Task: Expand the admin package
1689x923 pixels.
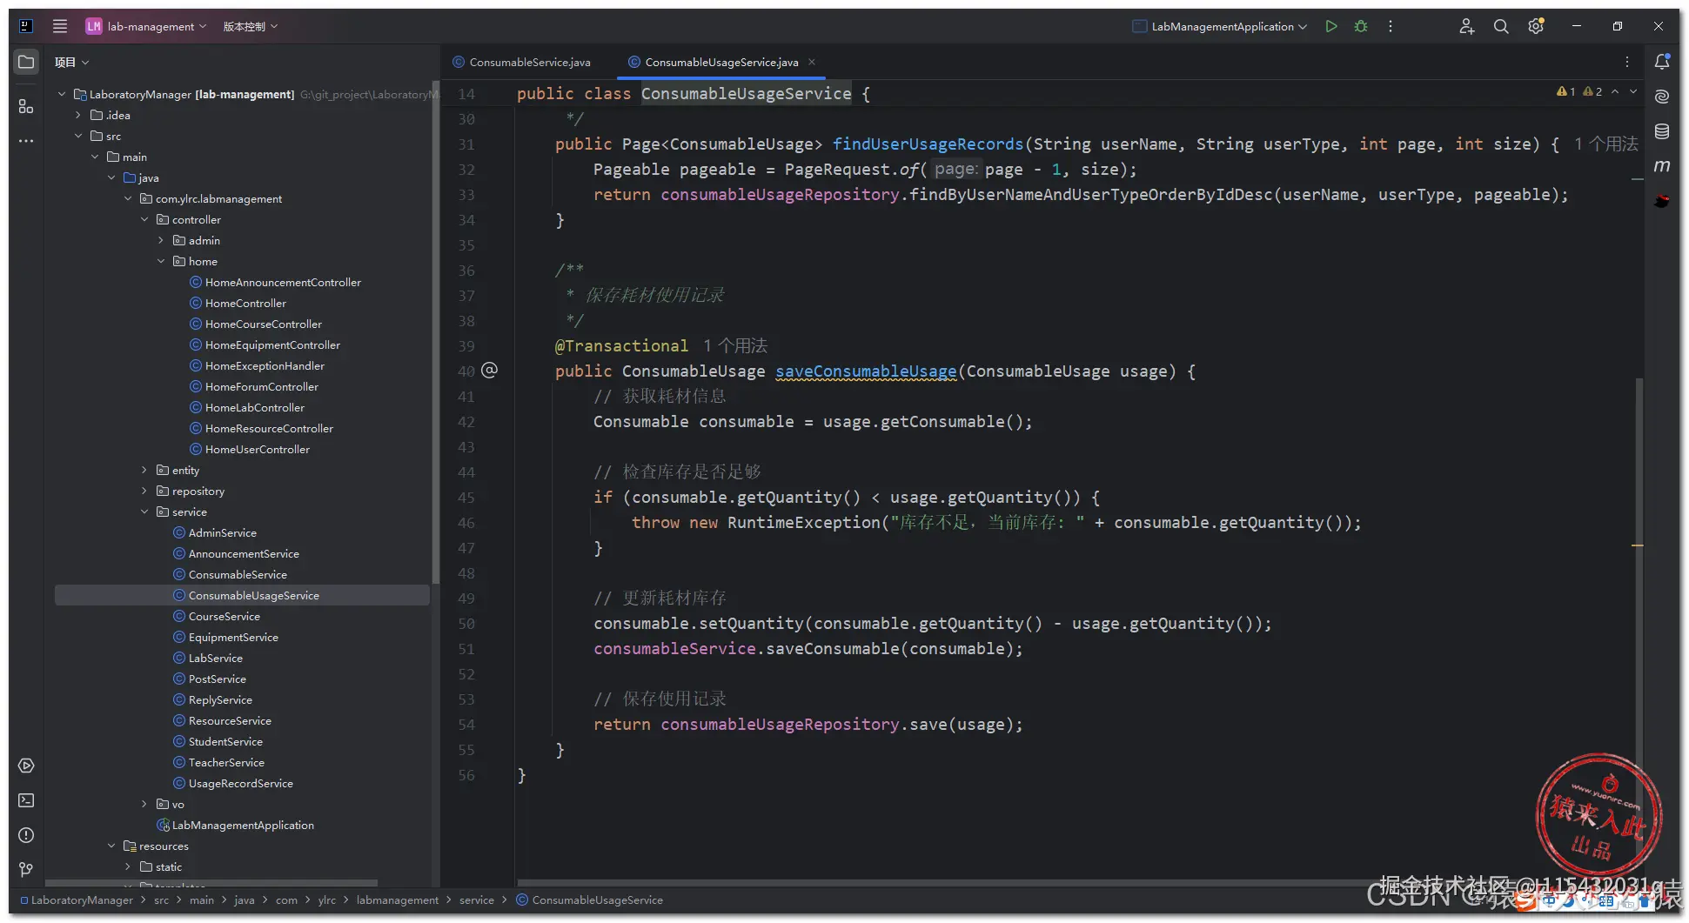Action: point(161,240)
